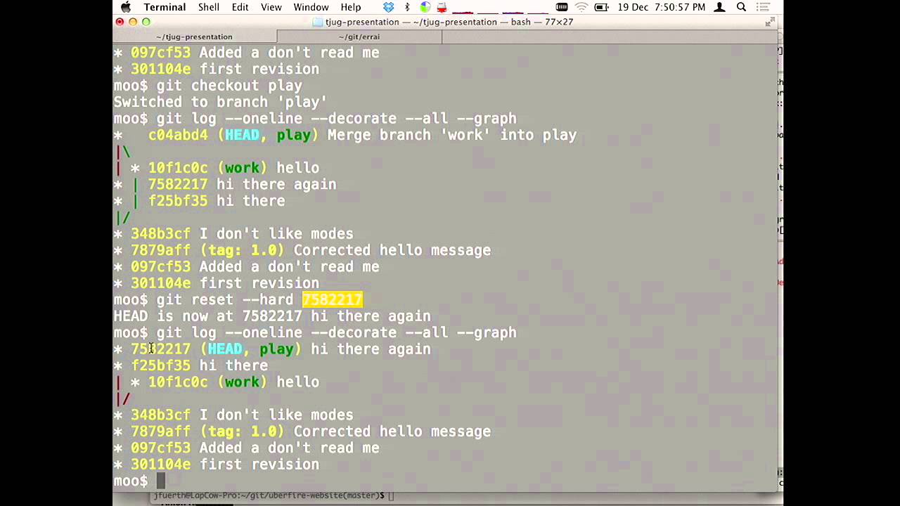Click the date and time display
900x506 pixels.
click(x=662, y=7)
